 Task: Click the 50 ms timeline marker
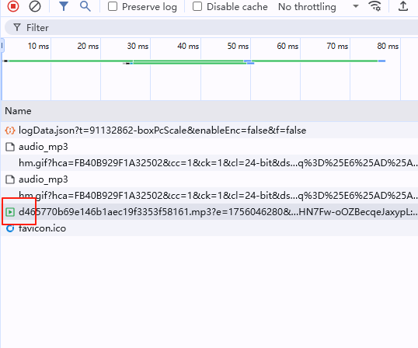point(238,46)
